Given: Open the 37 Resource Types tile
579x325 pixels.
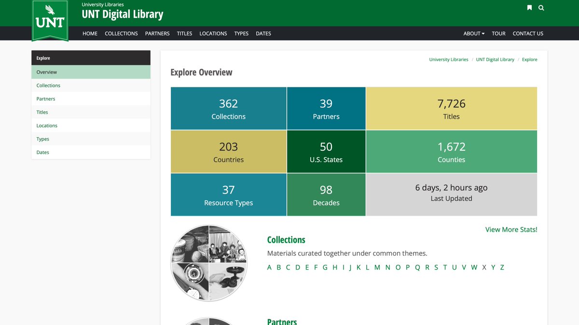Looking at the screenshot, I should [229, 195].
